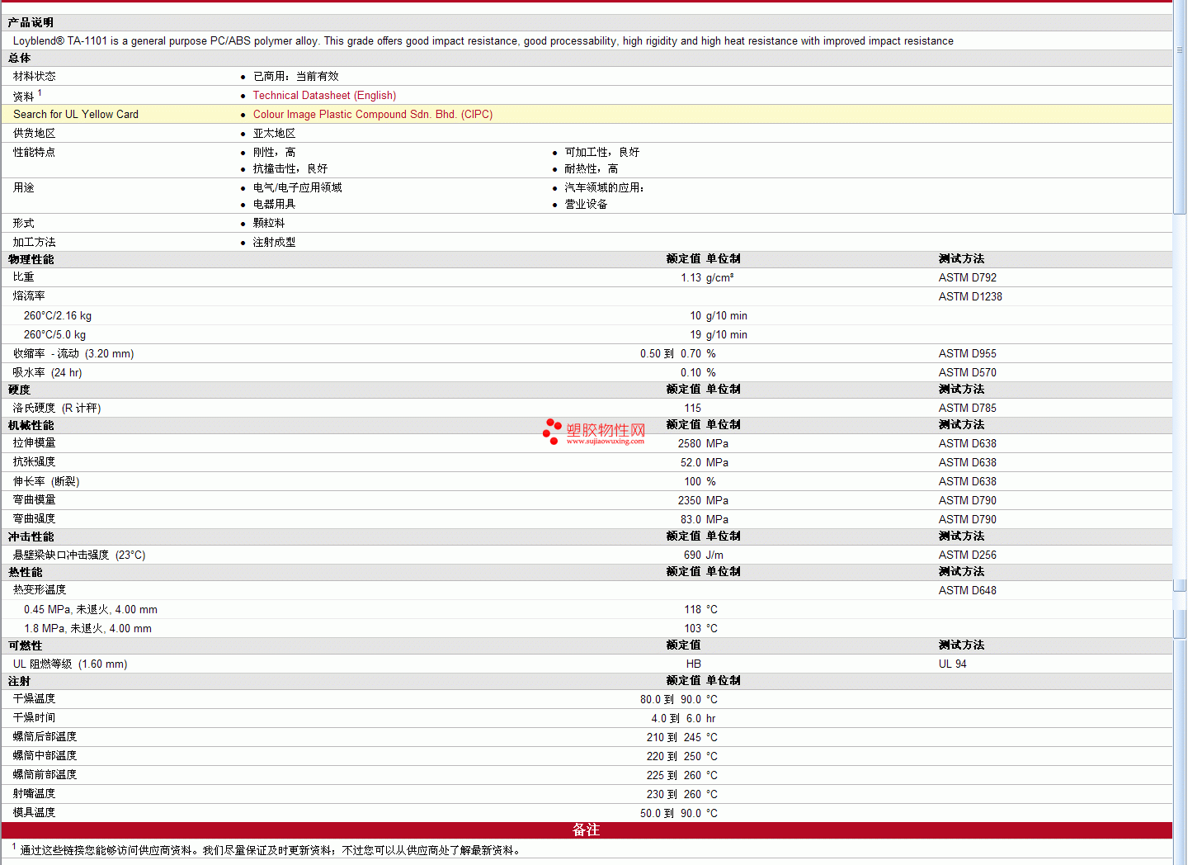The width and height of the screenshot is (1188, 865).
Task: Click the '2350' flexural modulus value
Action: point(690,500)
